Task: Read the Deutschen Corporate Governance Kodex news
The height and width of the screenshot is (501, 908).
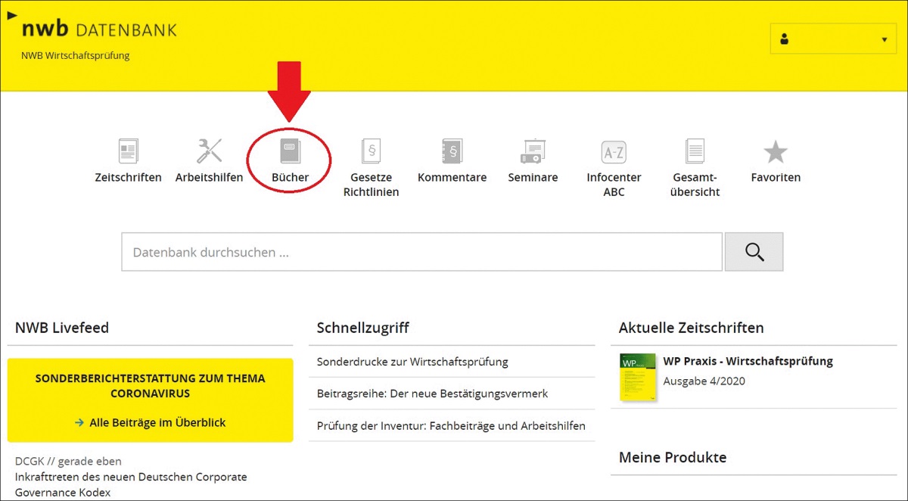Action: (x=131, y=484)
